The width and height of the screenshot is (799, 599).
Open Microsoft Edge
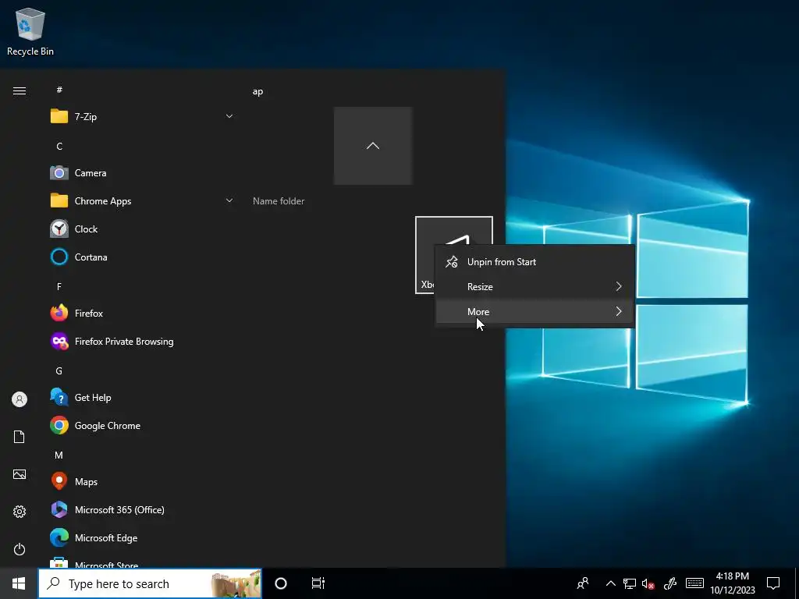click(142, 537)
